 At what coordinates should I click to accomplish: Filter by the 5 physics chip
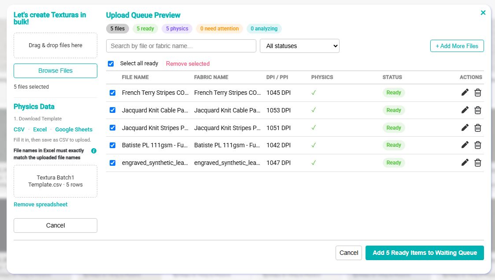point(177,29)
